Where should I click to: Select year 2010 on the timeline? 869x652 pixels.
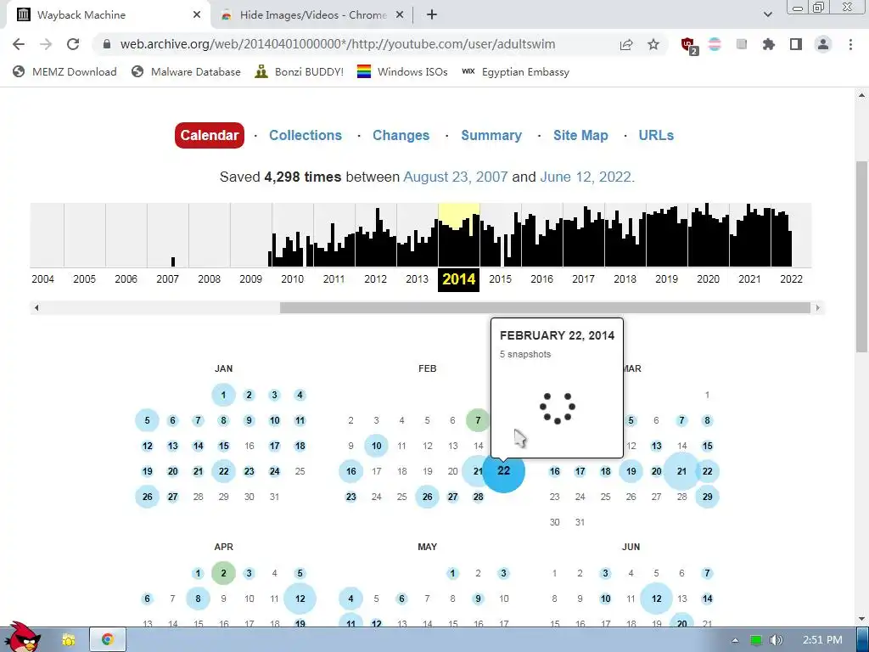coord(292,278)
